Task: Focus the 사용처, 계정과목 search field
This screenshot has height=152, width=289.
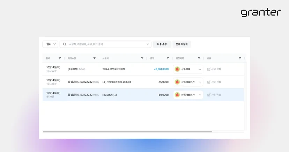Action: 105,44
